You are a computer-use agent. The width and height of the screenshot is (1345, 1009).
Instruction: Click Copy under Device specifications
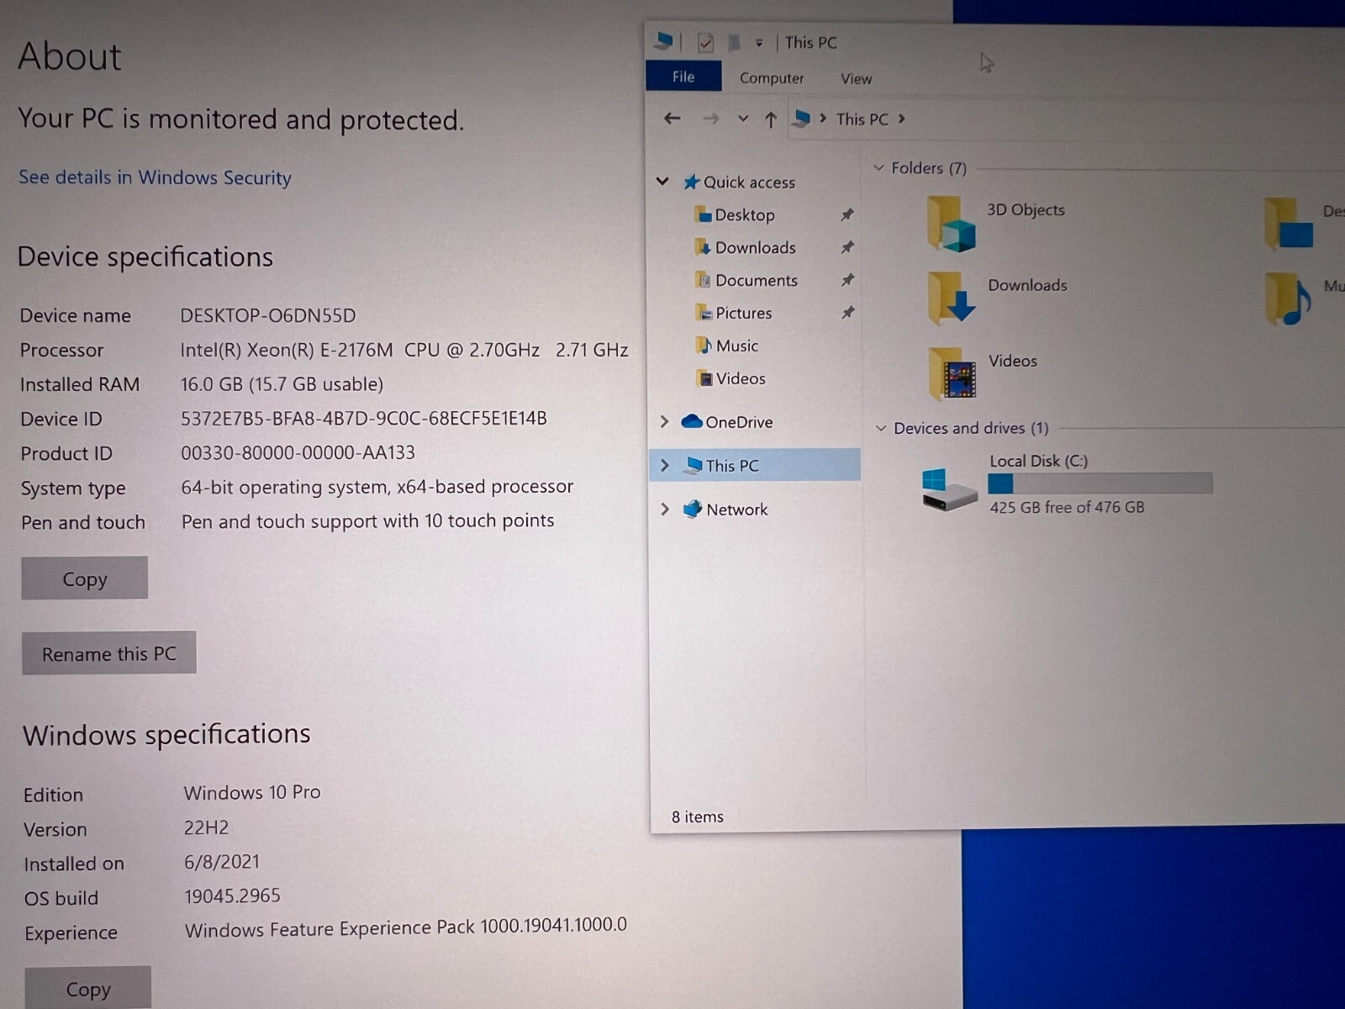85,578
